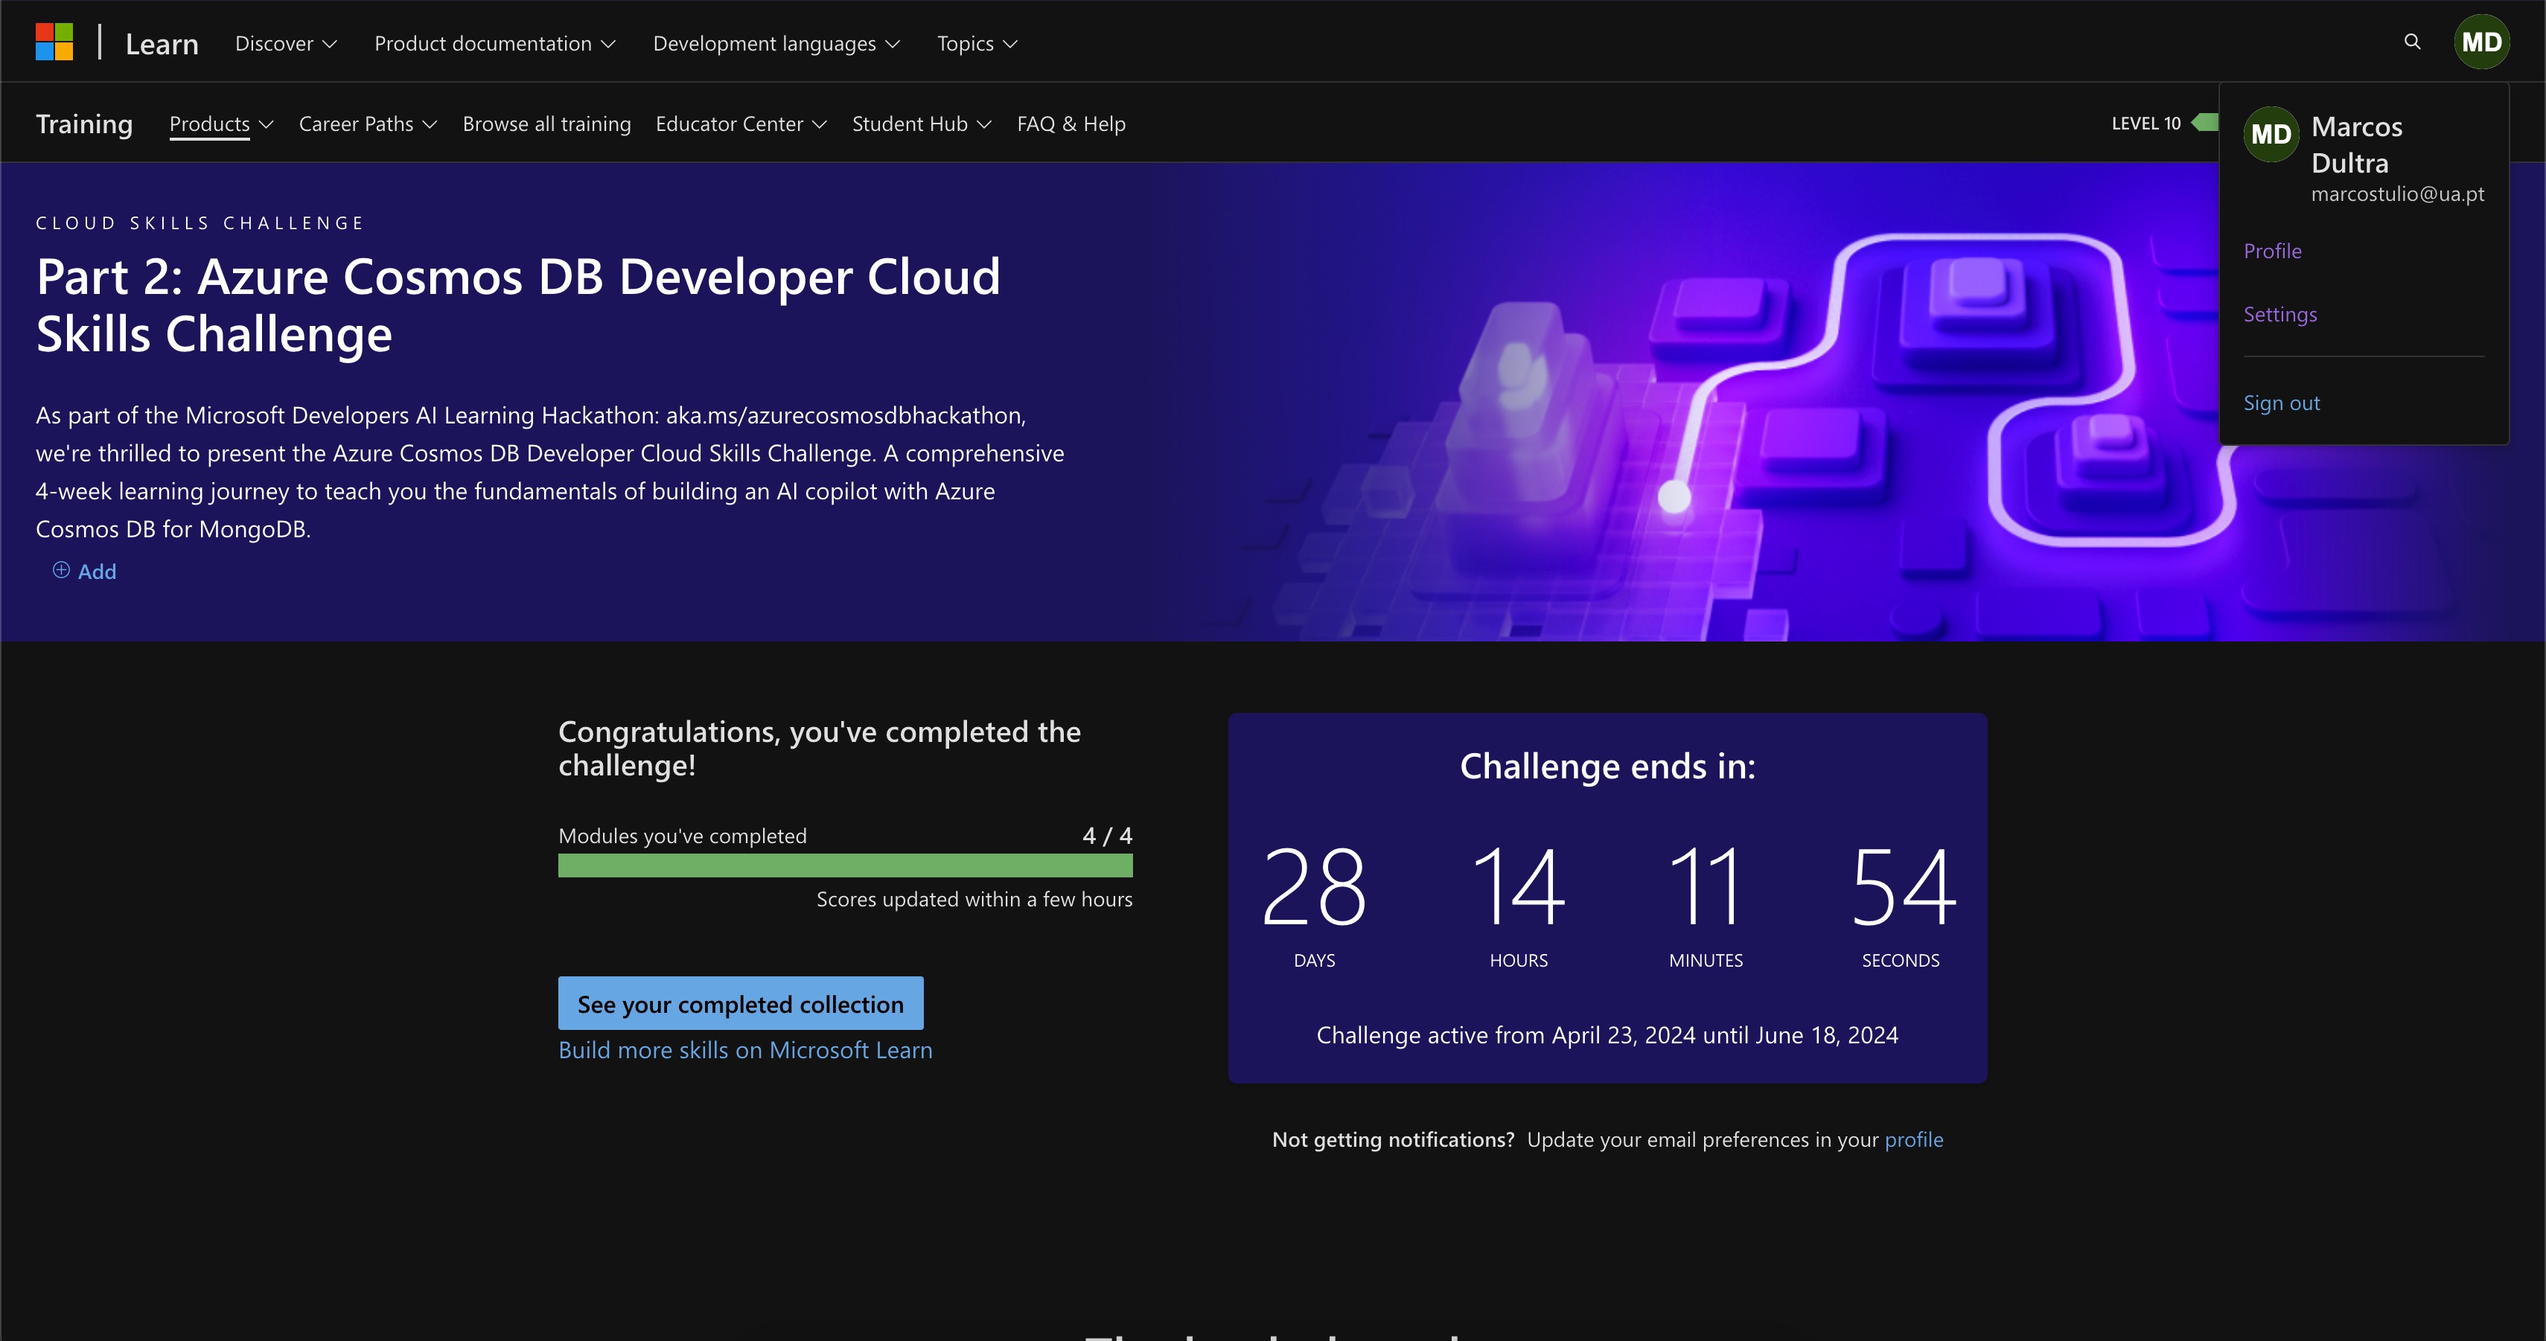Expand the Career Paths menu
This screenshot has height=1341, width=2546.
[x=367, y=124]
